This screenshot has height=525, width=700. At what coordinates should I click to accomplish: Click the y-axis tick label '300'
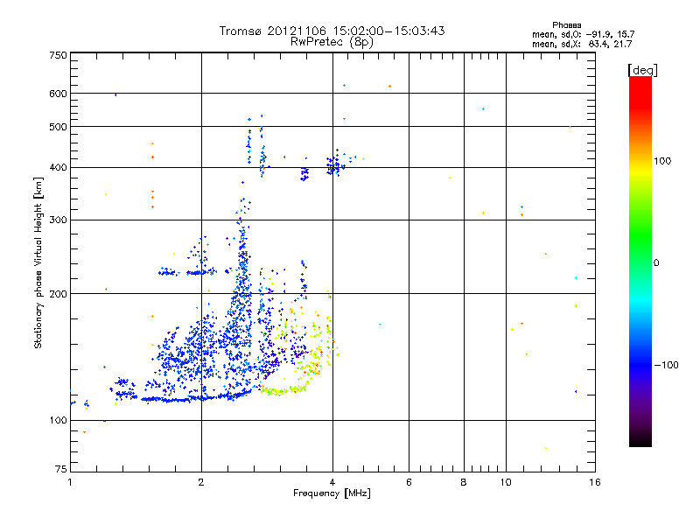tap(58, 220)
